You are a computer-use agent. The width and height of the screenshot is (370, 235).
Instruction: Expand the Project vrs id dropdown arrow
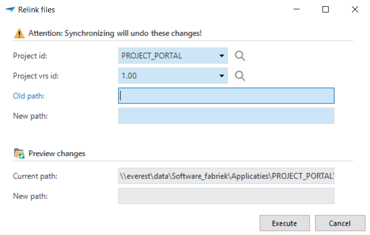click(222, 76)
